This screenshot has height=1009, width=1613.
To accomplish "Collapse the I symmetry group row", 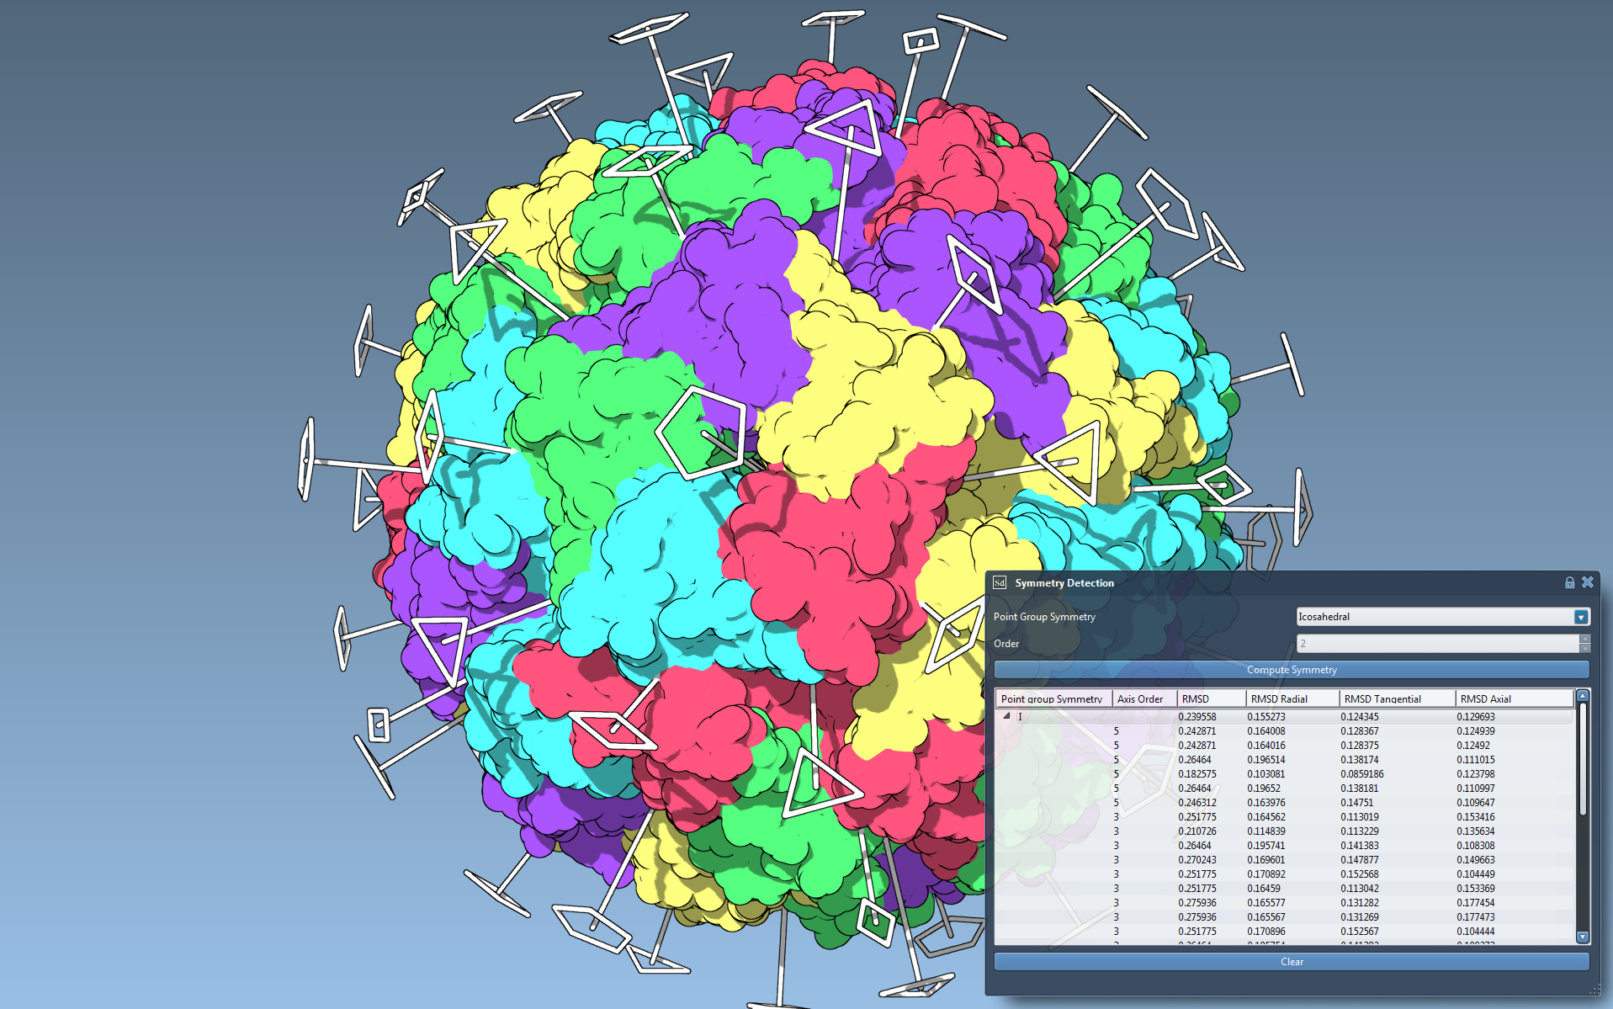I will (1006, 716).
